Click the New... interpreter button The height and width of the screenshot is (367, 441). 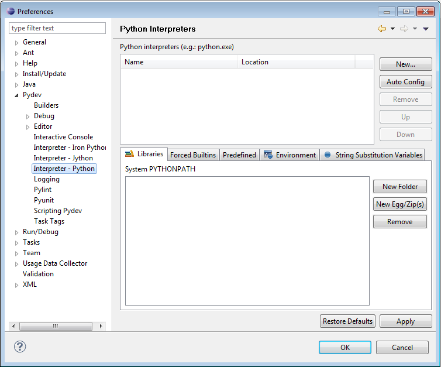click(x=405, y=64)
